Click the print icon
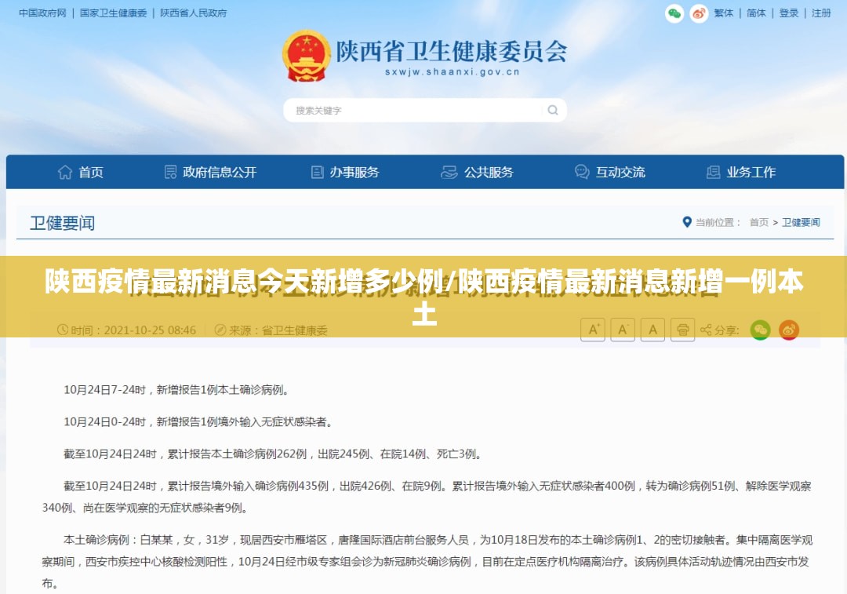Viewport: 847px width, 594px height. (x=682, y=330)
